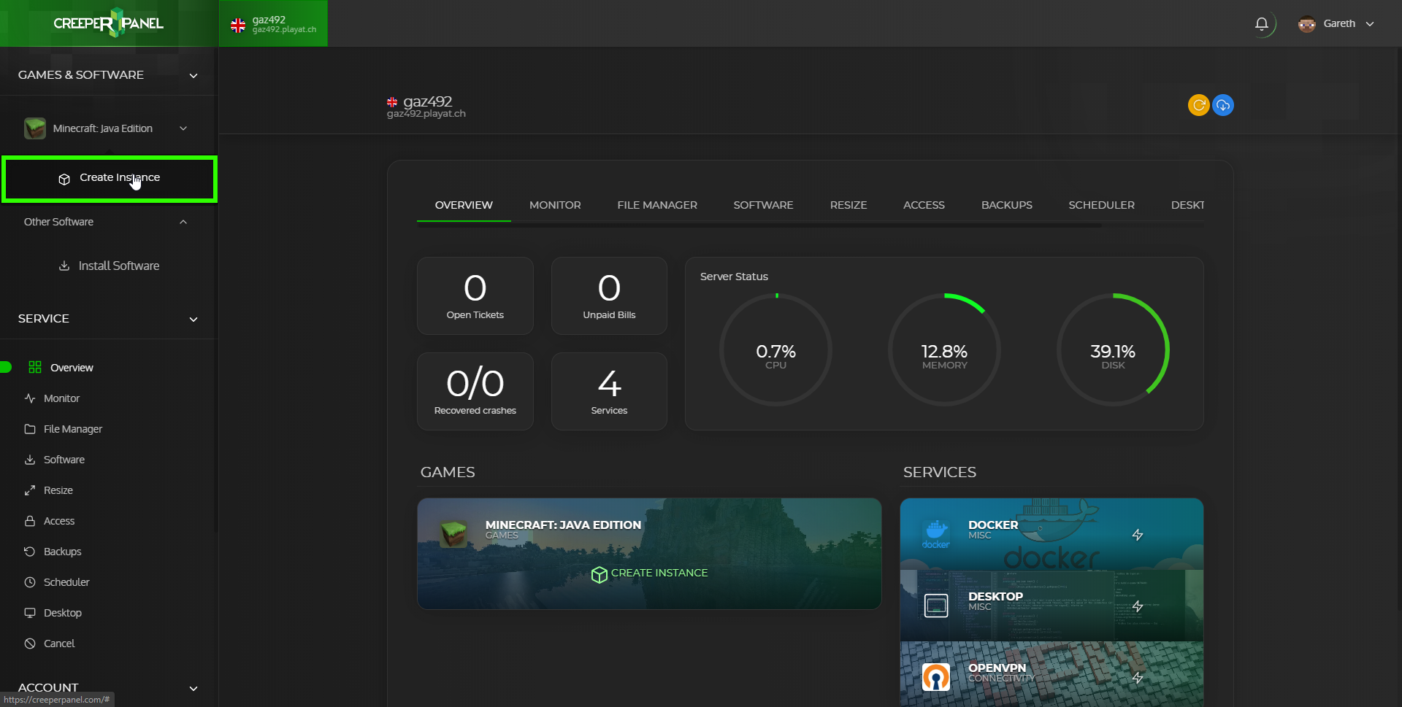1402x707 pixels.
Task: Click the Disk 39.1% gauge
Action: [x=1113, y=349]
